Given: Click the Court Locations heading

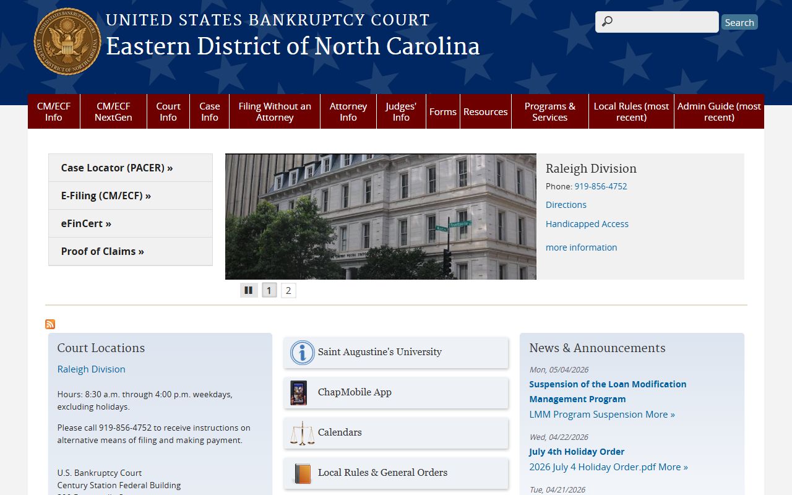Looking at the screenshot, I should coord(101,348).
